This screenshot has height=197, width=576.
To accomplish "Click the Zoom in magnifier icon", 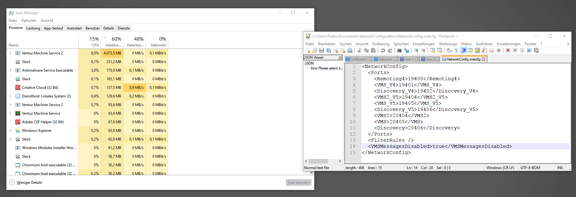I will (416, 50).
